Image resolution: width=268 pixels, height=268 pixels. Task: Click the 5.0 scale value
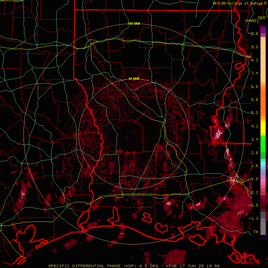point(255,113)
